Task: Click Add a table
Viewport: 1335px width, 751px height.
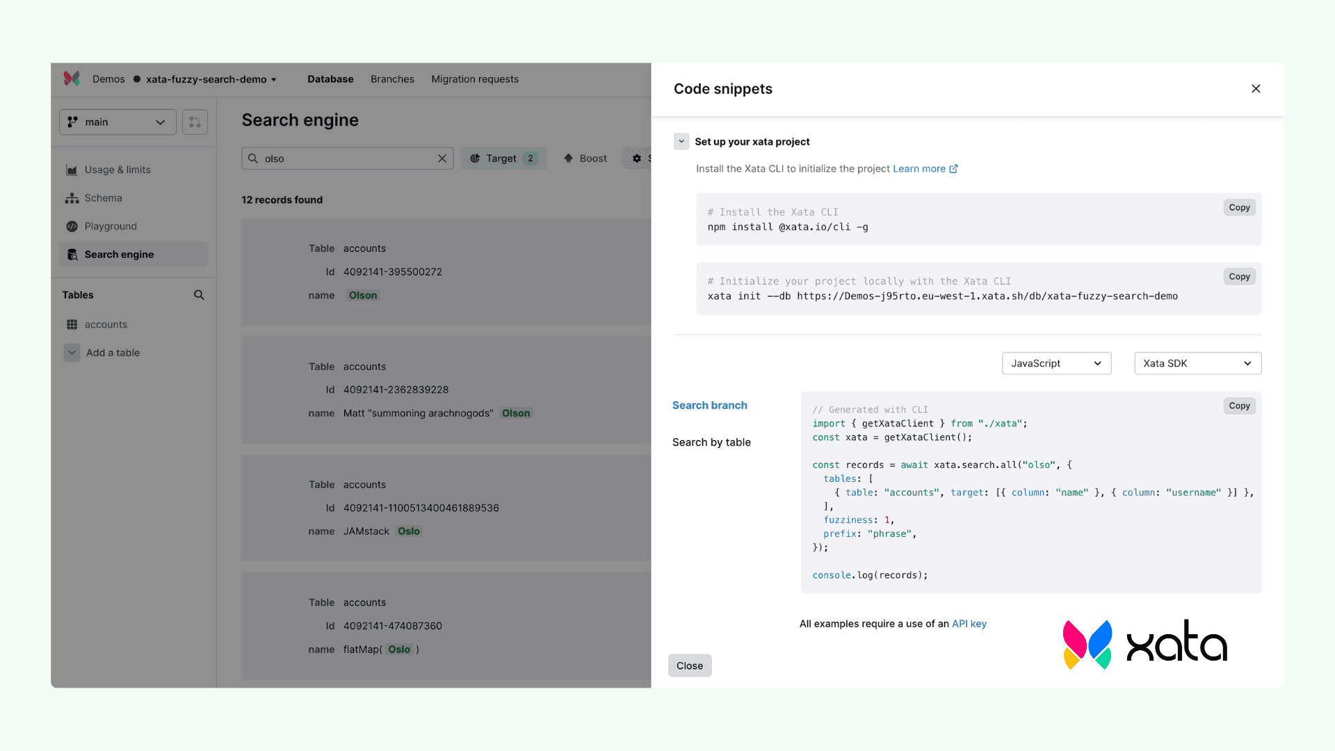Action: pos(113,353)
